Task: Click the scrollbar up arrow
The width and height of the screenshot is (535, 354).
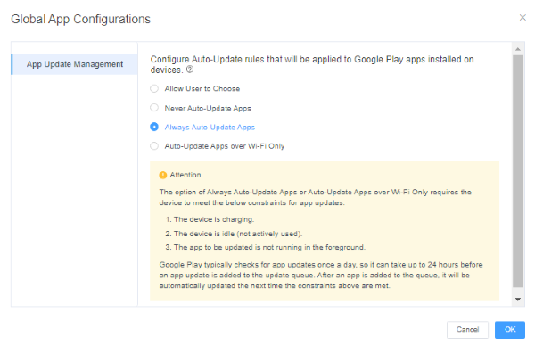Action: point(517,49)
